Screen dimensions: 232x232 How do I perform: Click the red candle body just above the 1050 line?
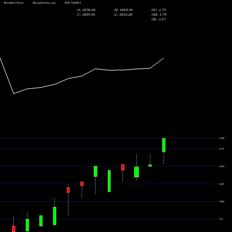(122, 167)
